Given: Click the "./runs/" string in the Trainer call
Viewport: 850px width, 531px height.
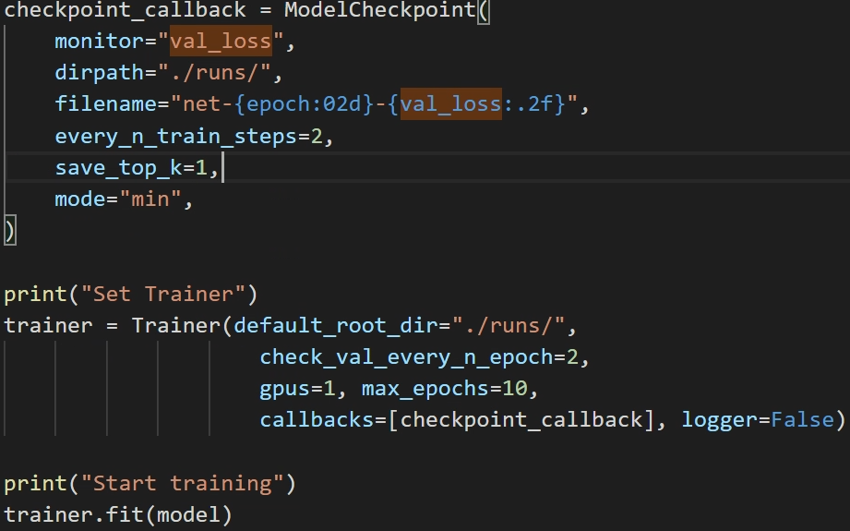Looking at the screenshot, I should coord(509,325).
